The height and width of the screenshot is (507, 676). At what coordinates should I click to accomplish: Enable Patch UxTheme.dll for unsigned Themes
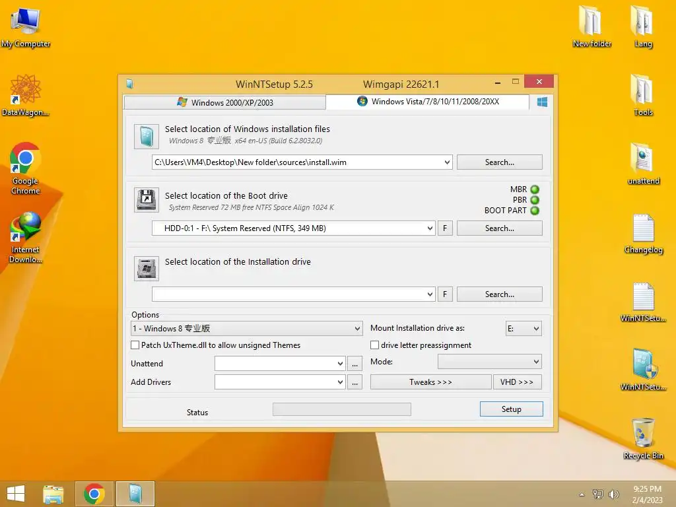pos(135,345)
